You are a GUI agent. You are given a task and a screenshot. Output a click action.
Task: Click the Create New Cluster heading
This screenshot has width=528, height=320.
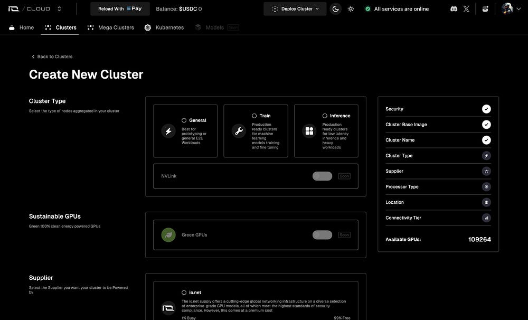(x=86, y=74)
